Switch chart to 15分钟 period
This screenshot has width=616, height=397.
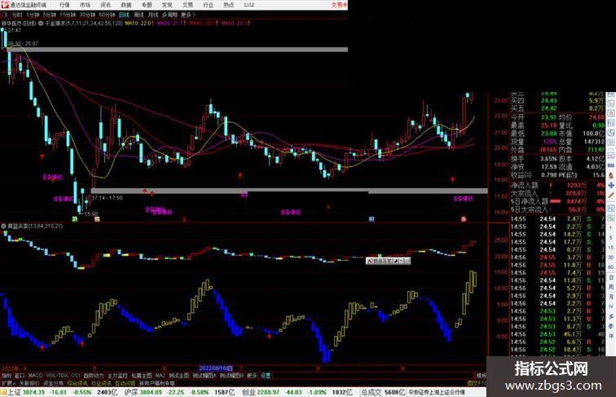(x=67, y=14)
